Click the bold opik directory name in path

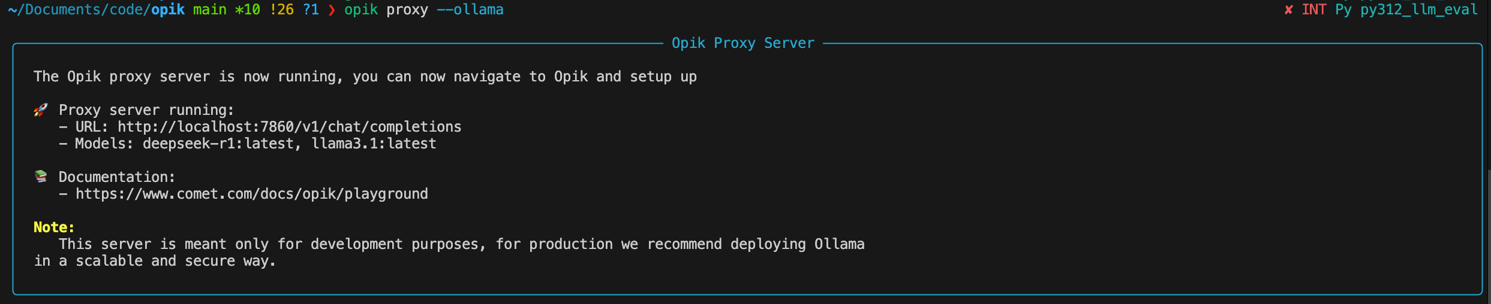[168, 10]
